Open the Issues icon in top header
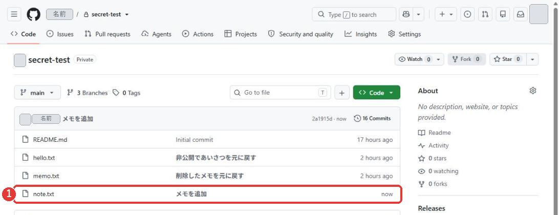Viewport: 559px width, 215px height. (x=467, y=14)
